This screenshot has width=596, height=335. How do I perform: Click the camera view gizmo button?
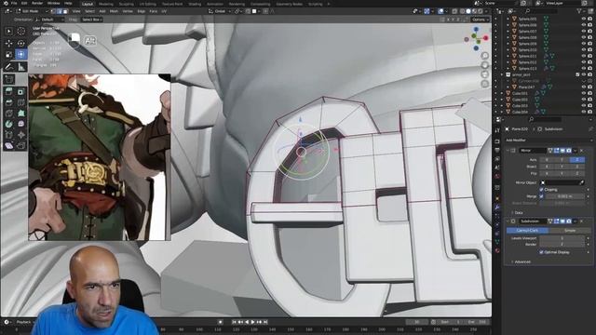[484, 74]
